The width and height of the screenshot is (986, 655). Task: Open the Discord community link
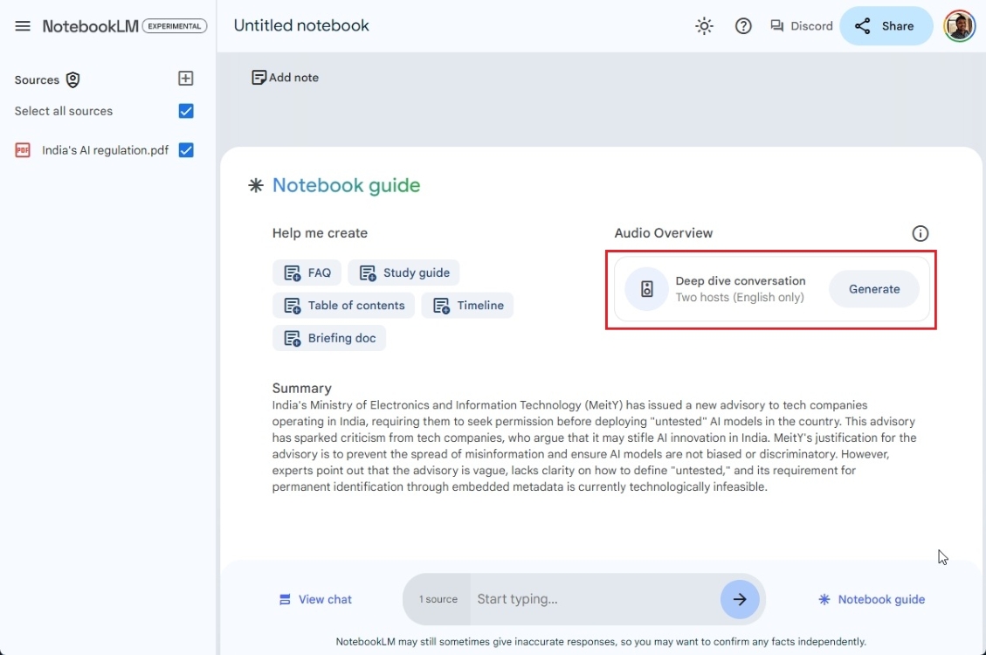pos(801,25)
